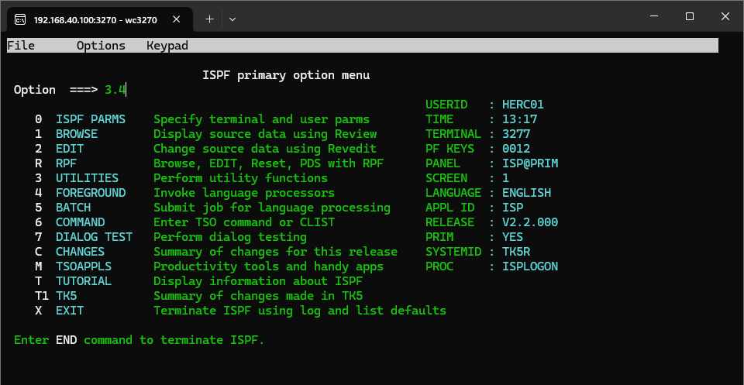
Task: Click the 'ISPF primary option menu' title
Action: (x=286, y=75)
